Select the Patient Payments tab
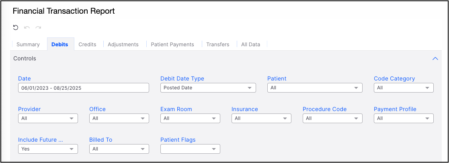 (172, 44)
